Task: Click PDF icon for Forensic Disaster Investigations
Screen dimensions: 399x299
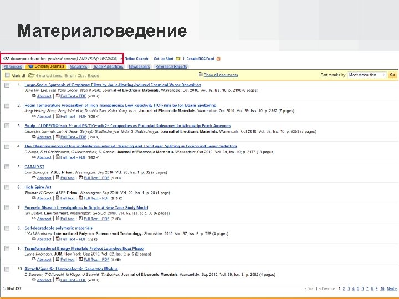Action: pos(81,218)
